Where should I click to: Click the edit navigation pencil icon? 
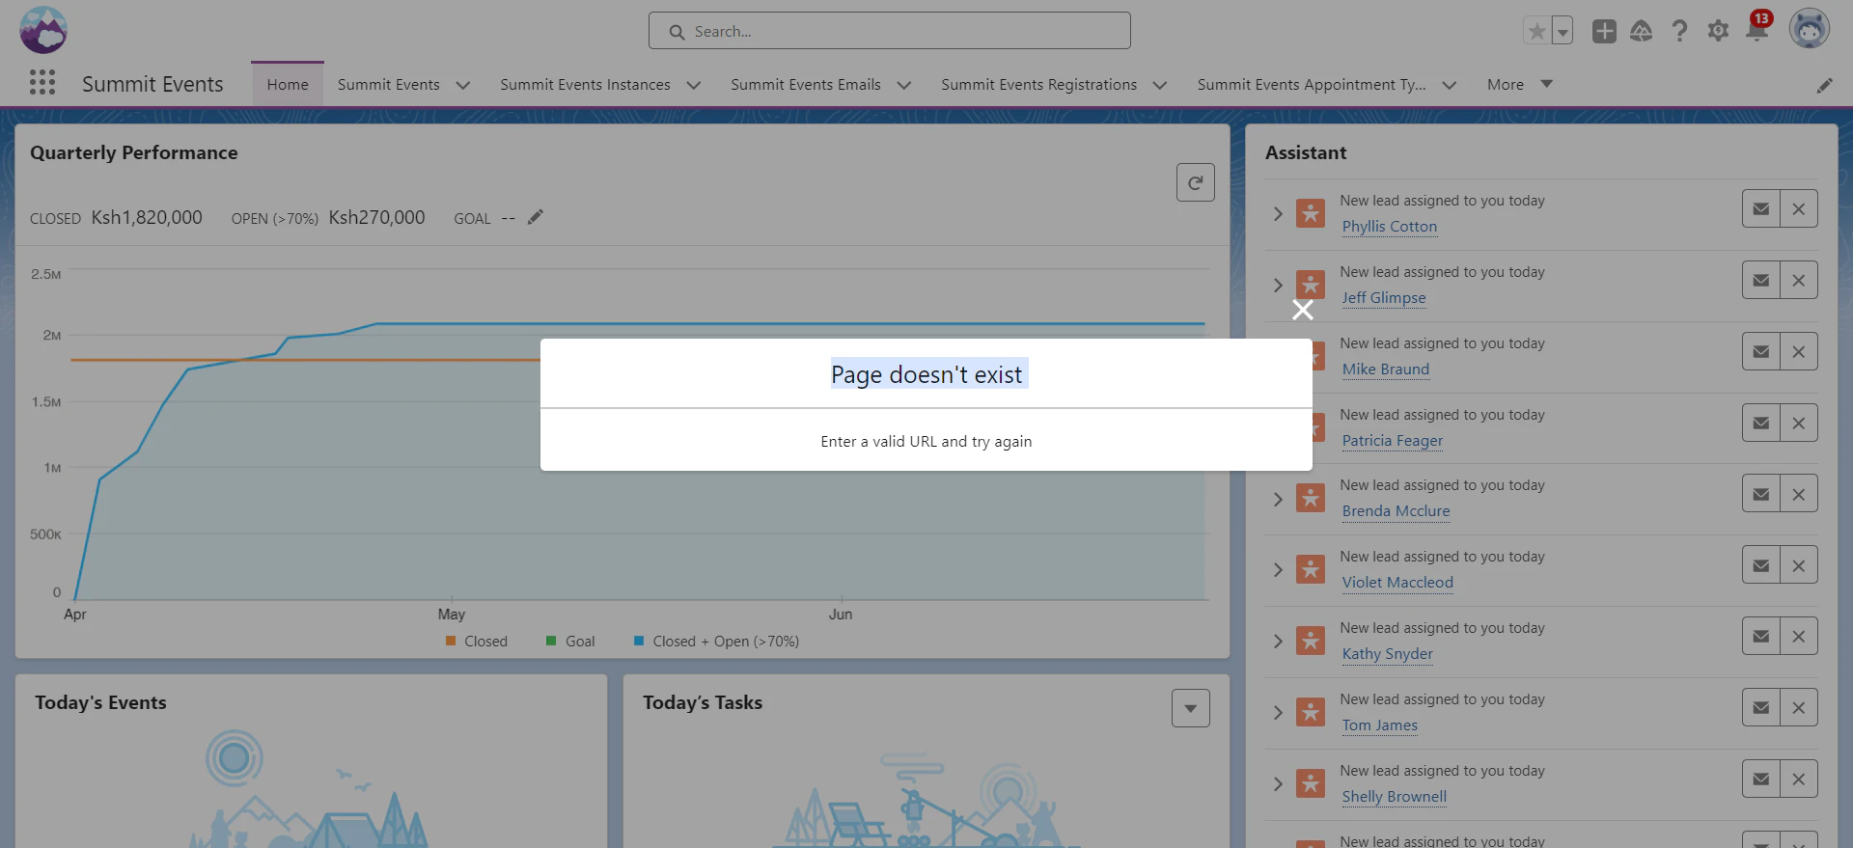click(x=1824, y=85)
